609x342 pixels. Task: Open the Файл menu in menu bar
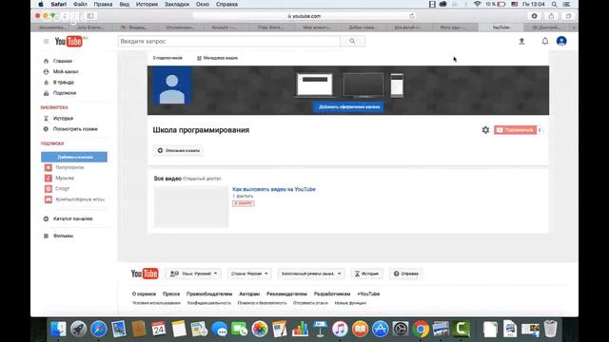click(80, 4)
